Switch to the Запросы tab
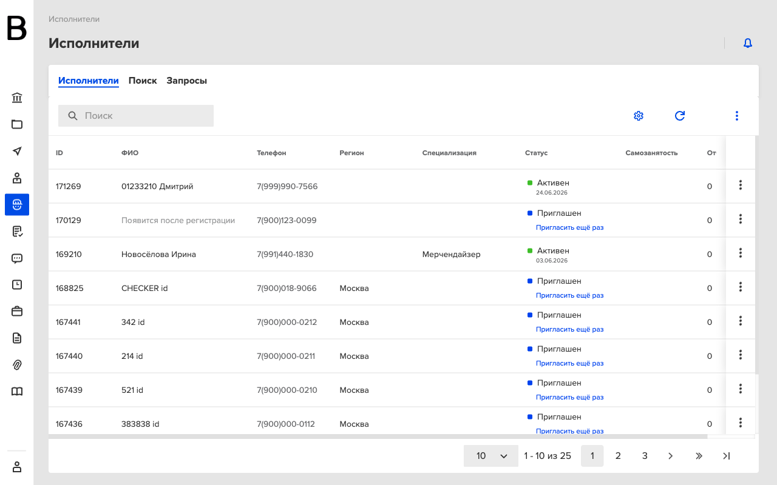Viewport: 777px width, 485px height. pos(187,81)
